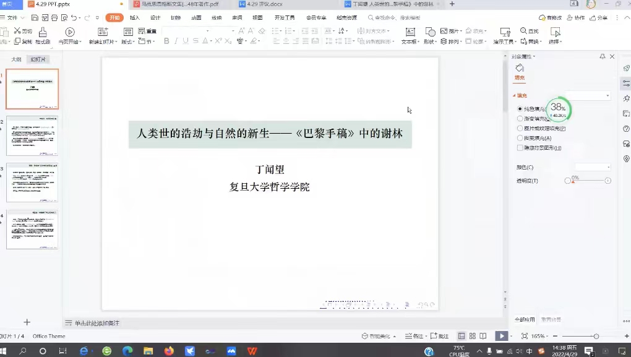Switch to the Outline (大纲) pane tab
The width and height of the screenshot is (631, 357).
click(16, 59)
